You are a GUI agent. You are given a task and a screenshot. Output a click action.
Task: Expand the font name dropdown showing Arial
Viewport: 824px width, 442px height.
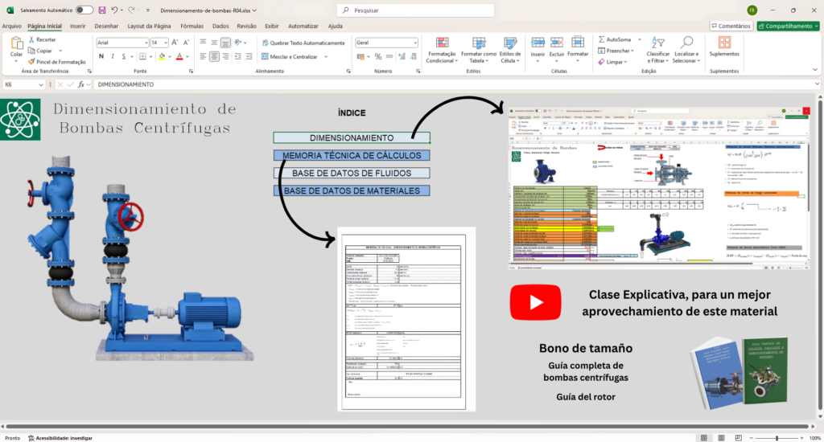point(144,43)
